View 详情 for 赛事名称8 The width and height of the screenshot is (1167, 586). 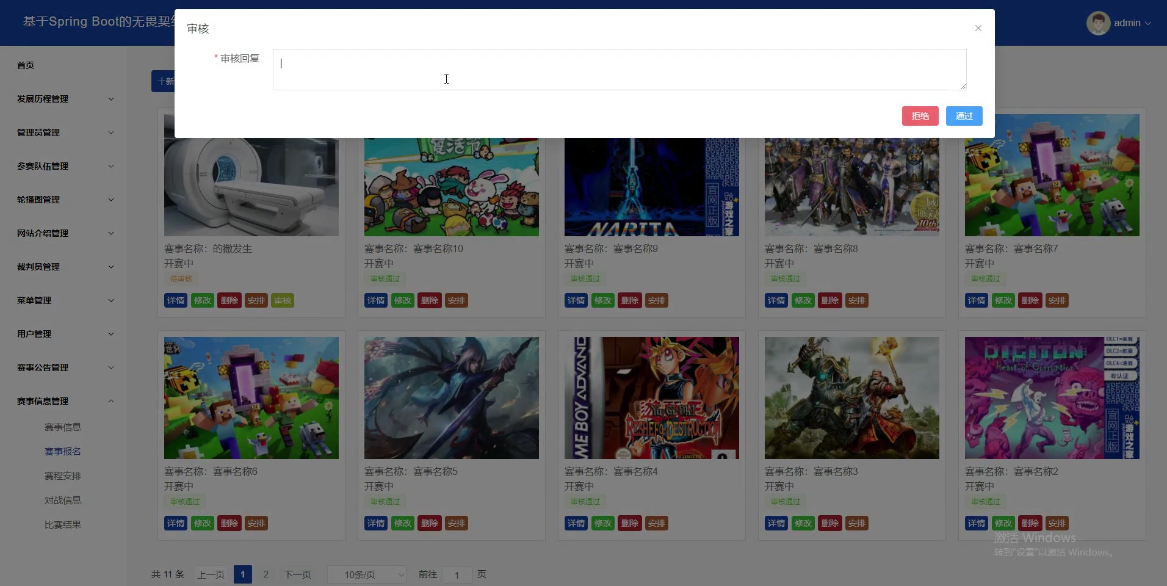coord(776,300)
